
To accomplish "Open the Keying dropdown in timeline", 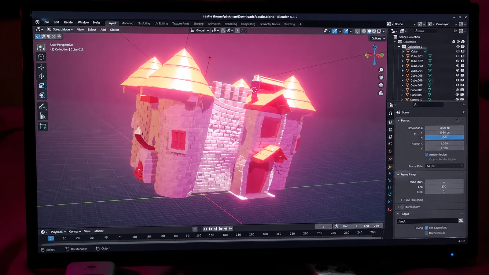I will (75, 232).
